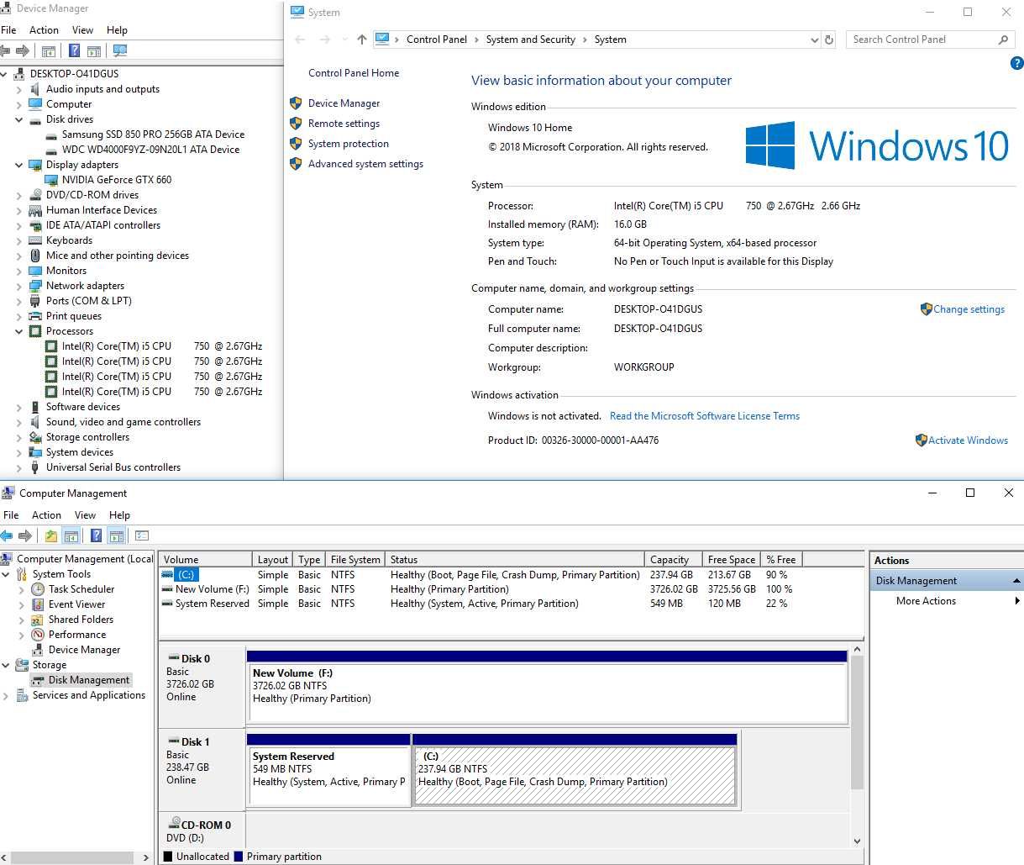
Task: Open the View menu in Device Manager
Action: click(x=82, y=29)
